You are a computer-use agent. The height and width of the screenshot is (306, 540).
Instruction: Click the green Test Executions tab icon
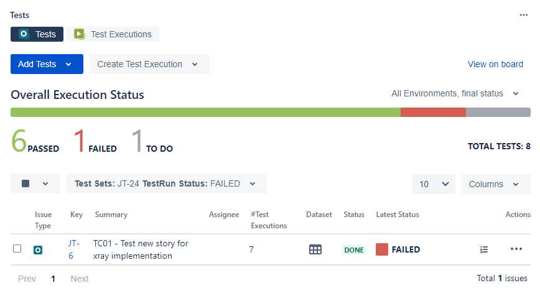(x=79, y=34)
